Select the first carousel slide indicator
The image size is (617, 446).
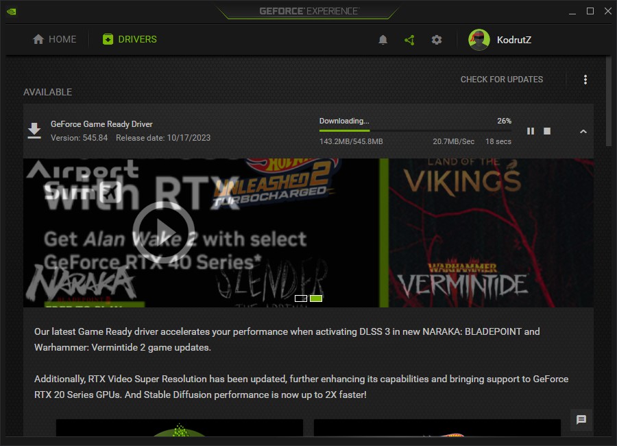301,298
